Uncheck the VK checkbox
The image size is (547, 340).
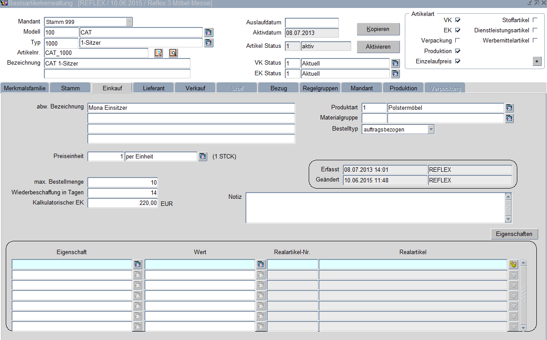pos(458,20)
